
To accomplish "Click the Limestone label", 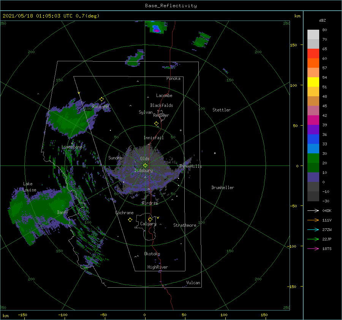I will point(72,147).
